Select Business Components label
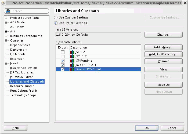 [x=26, y=36]
